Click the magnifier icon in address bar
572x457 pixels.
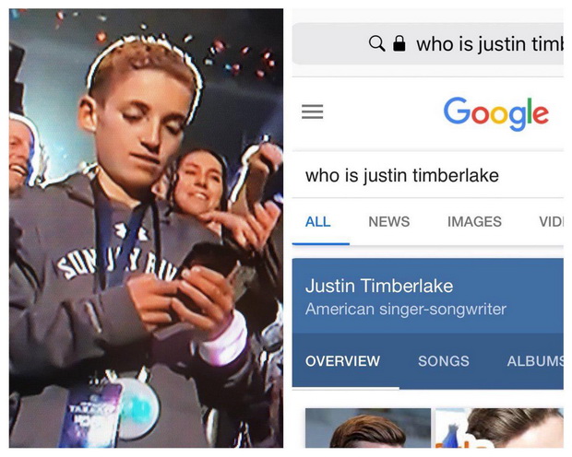pos(376,43)
